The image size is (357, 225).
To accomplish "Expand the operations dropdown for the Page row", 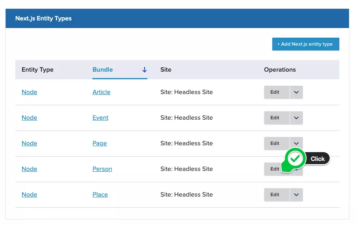I will coord(296,142).
